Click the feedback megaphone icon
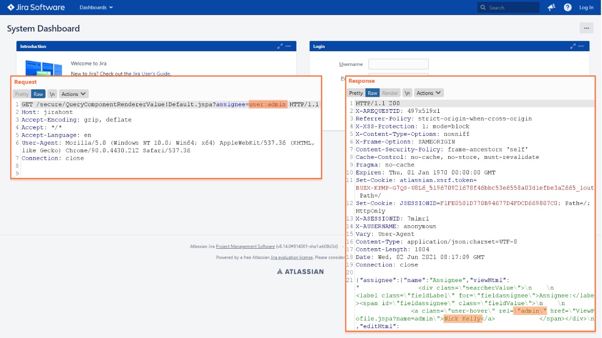The width and height of the screenshot is (602, 338). coord(552,8)
